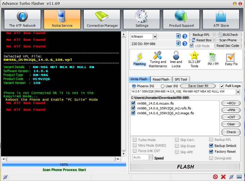Screen dimensions: 245x181
Task: Select the User INI radio button
Action: 163,86
